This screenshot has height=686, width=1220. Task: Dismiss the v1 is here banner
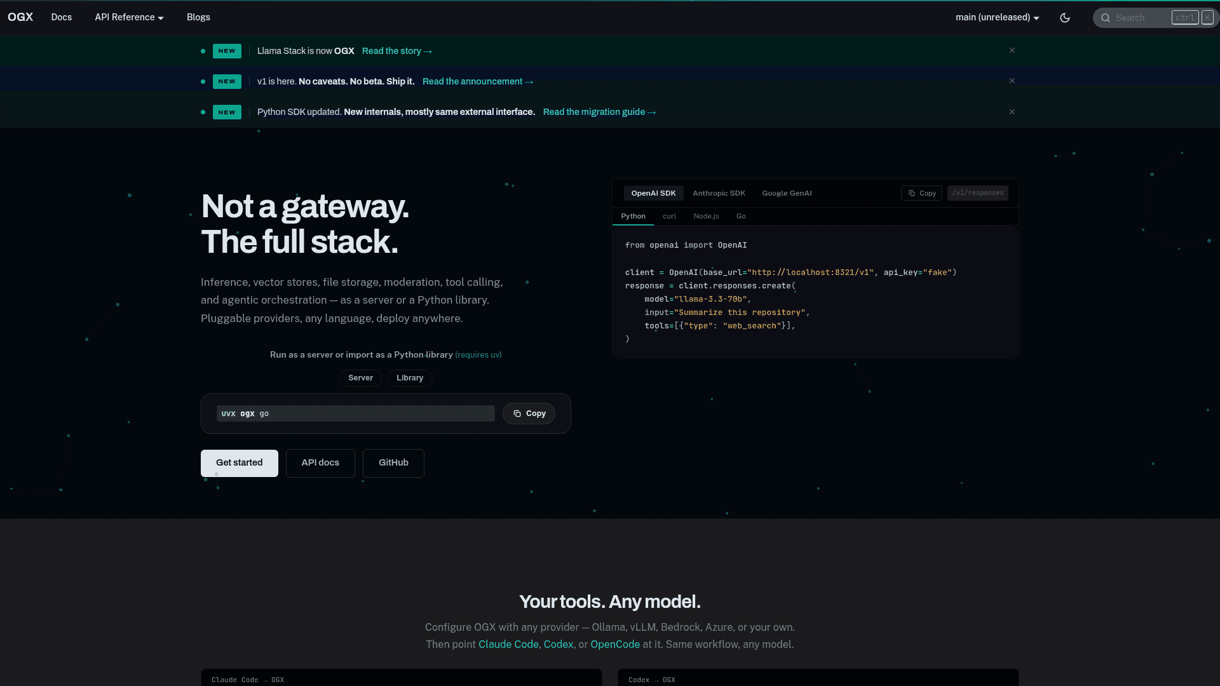click(1012, 81)
